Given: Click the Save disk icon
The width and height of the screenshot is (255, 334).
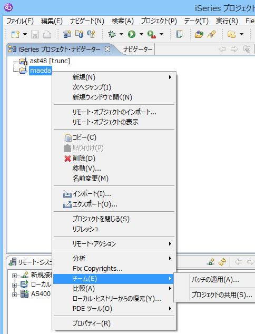Looking at the screenshot, I should (x=35, y=34).
